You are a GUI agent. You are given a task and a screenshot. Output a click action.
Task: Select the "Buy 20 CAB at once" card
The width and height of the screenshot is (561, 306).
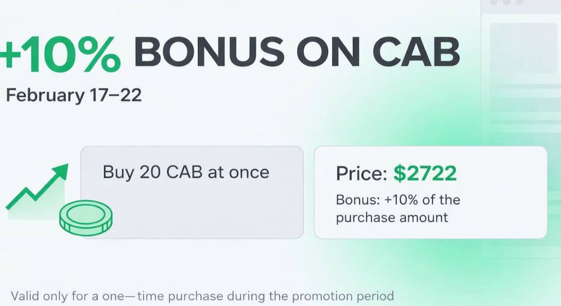point(192,192)
